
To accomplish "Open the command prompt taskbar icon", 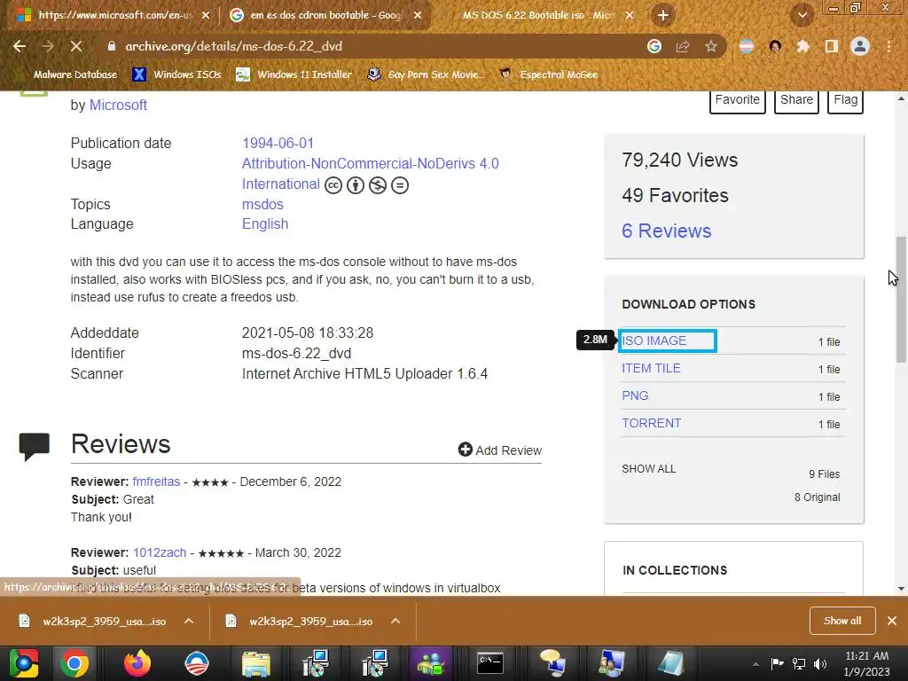I will (x=489, y=663).
